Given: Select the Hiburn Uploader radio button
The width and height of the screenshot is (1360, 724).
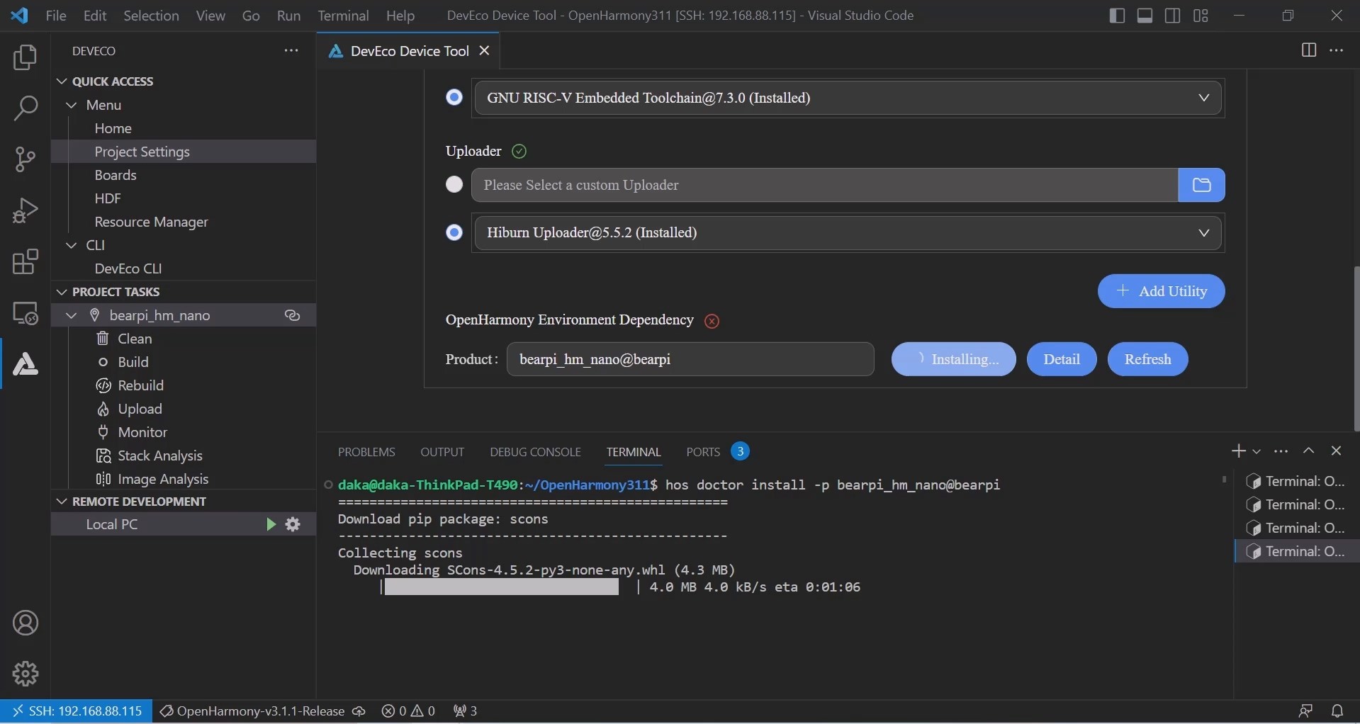Looking at the screenshot, I should tap(454, 232).
